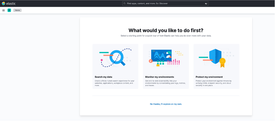This screenshot has height=121, width=275.
Task: Click the Elastic logo in header
Action: point(3,4)
